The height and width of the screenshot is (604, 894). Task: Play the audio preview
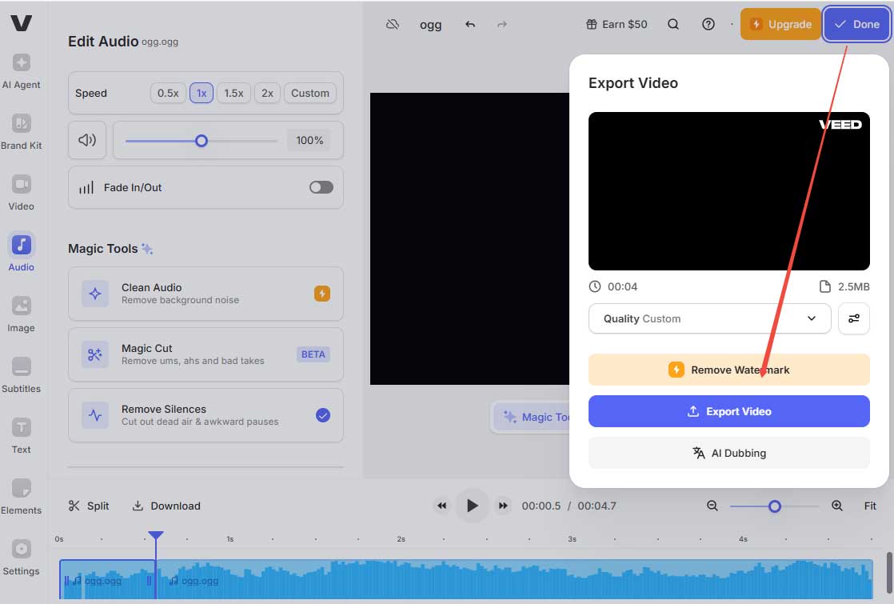point(472,506)
